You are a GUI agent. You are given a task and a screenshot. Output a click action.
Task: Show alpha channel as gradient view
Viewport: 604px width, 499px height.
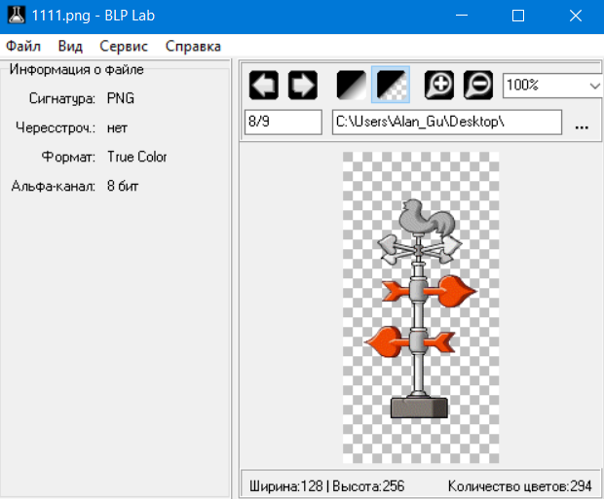coord(352,85)
